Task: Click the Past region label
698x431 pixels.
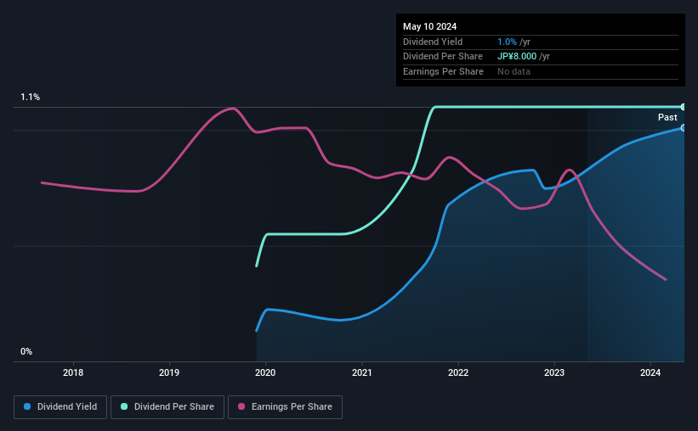Action: [667, 117]
